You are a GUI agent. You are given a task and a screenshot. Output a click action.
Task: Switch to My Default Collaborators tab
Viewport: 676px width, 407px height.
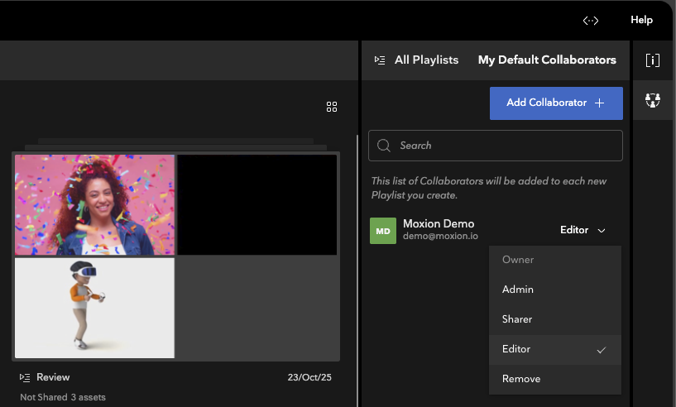click(x=547, y=60)
